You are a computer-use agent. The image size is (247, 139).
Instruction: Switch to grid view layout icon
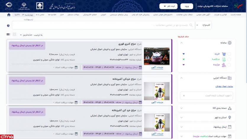coord(14,35)
